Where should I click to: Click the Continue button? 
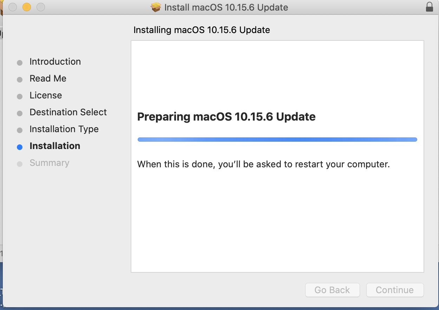395,290
